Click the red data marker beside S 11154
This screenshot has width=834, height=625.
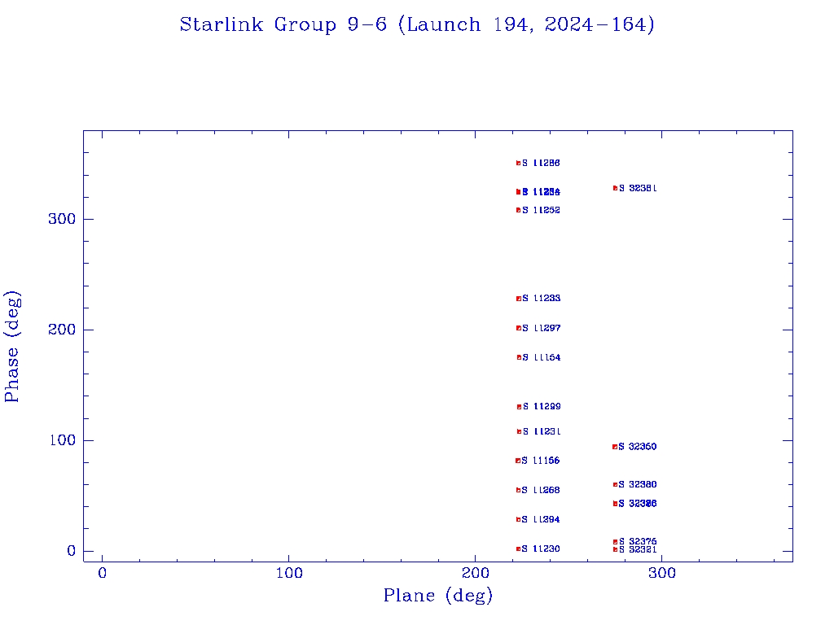(x=519, y=358)
